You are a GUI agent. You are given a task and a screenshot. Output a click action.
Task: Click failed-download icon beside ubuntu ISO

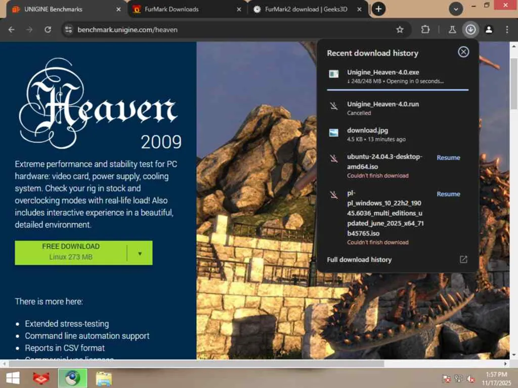(334, 158)
